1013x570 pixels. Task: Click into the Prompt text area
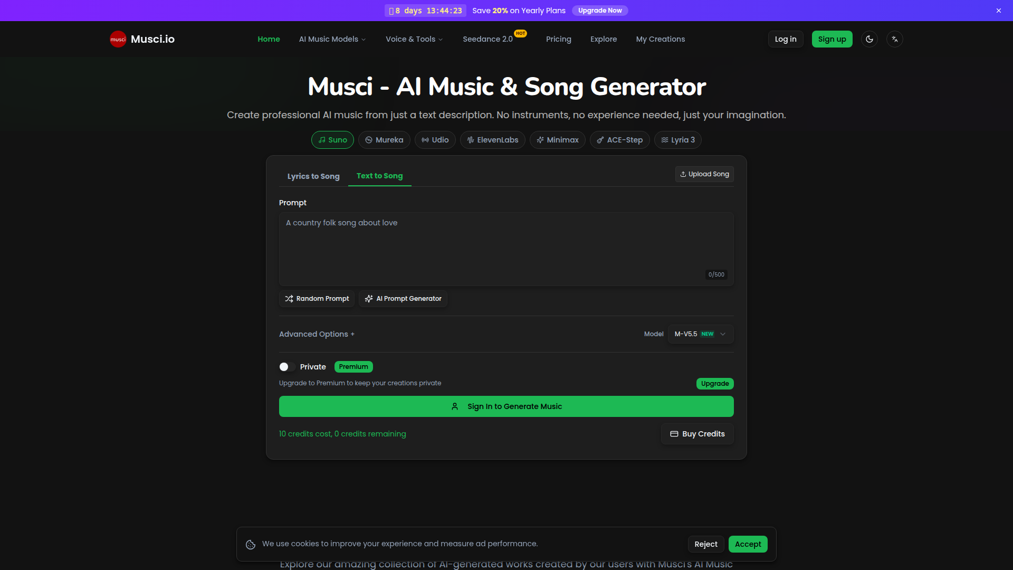coord(506,249)
